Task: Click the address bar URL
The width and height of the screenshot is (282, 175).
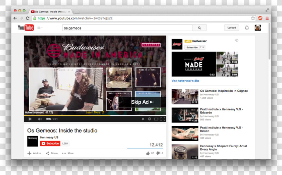Action: point(75,18)
